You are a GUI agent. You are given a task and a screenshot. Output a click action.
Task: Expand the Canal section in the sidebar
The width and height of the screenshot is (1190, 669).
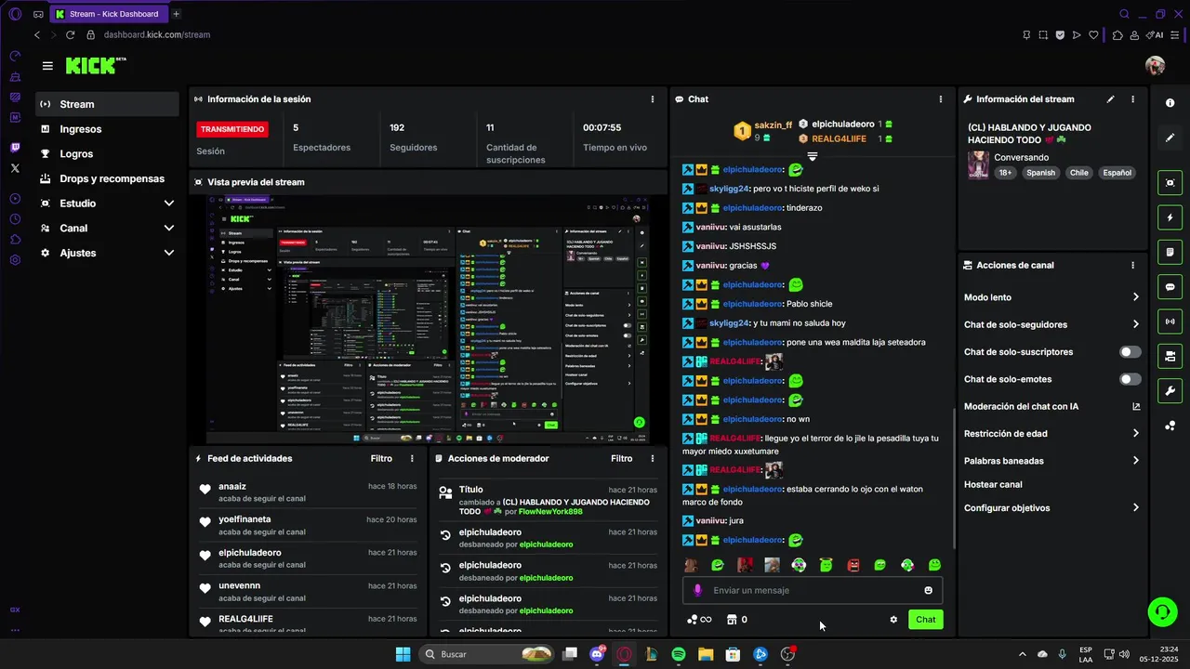(169, 228)
